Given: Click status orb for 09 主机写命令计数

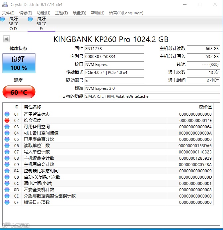Looking at the screenshot, I should click(x=7, y=164).
